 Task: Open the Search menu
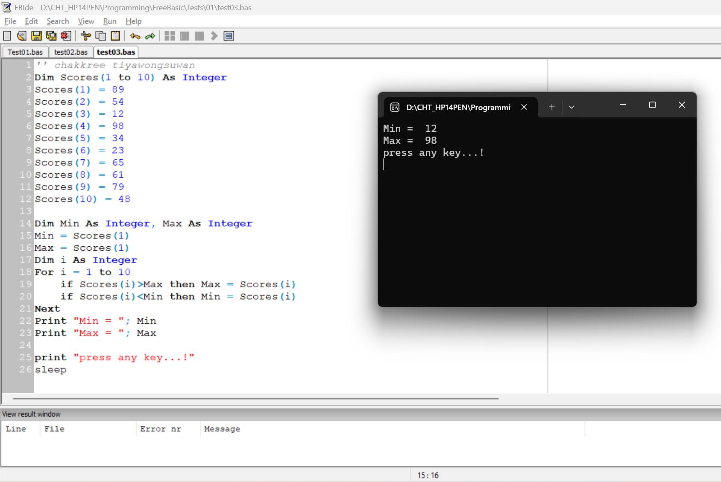58,21
